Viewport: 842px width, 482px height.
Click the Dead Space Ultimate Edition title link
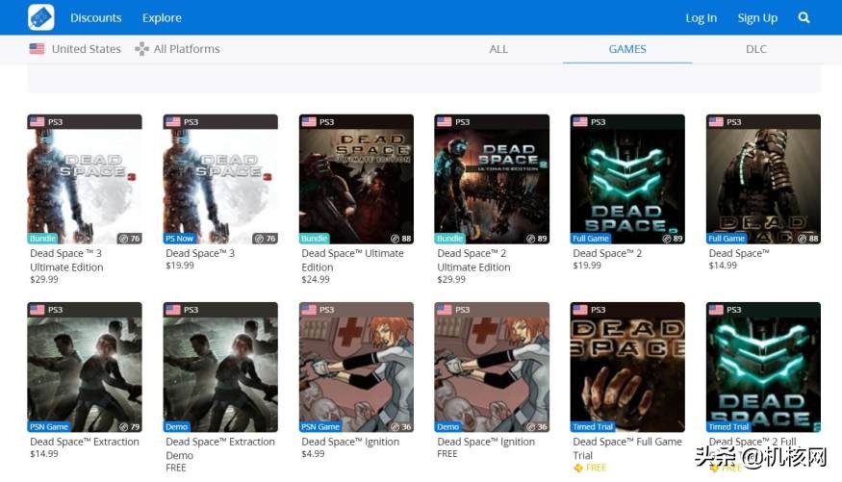352,260
